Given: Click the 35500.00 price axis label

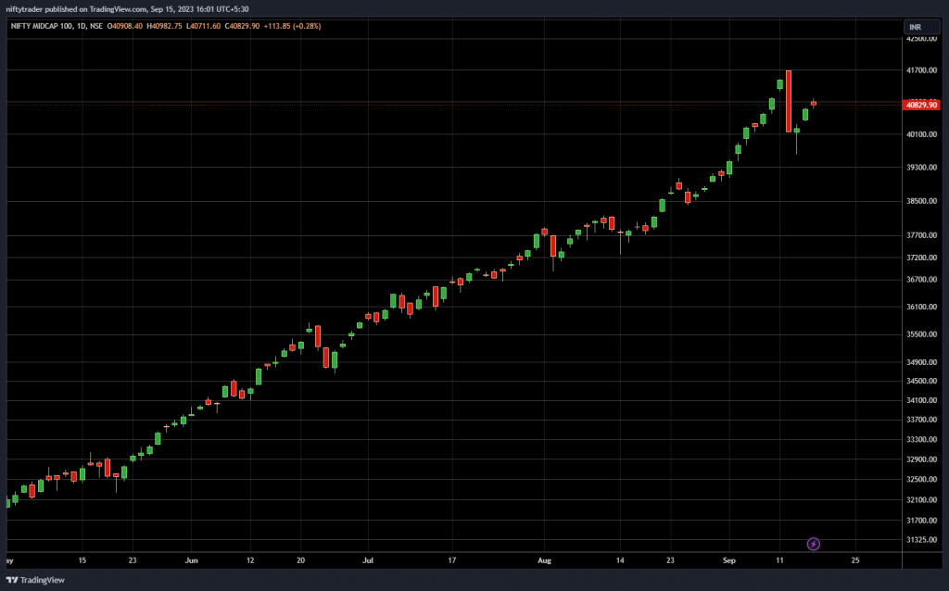Looking at the screenshot, I should [921, 333].
